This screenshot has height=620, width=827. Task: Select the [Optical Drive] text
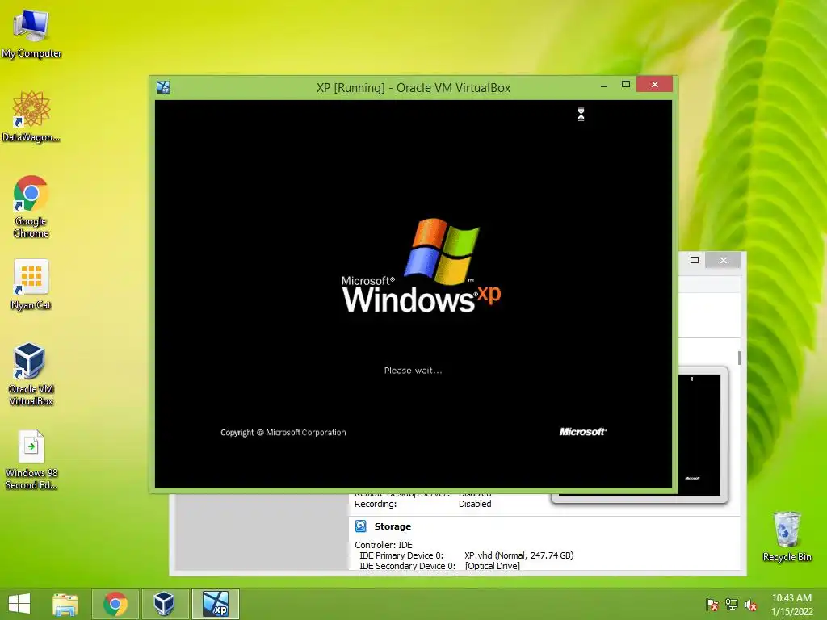click(492, 566)
